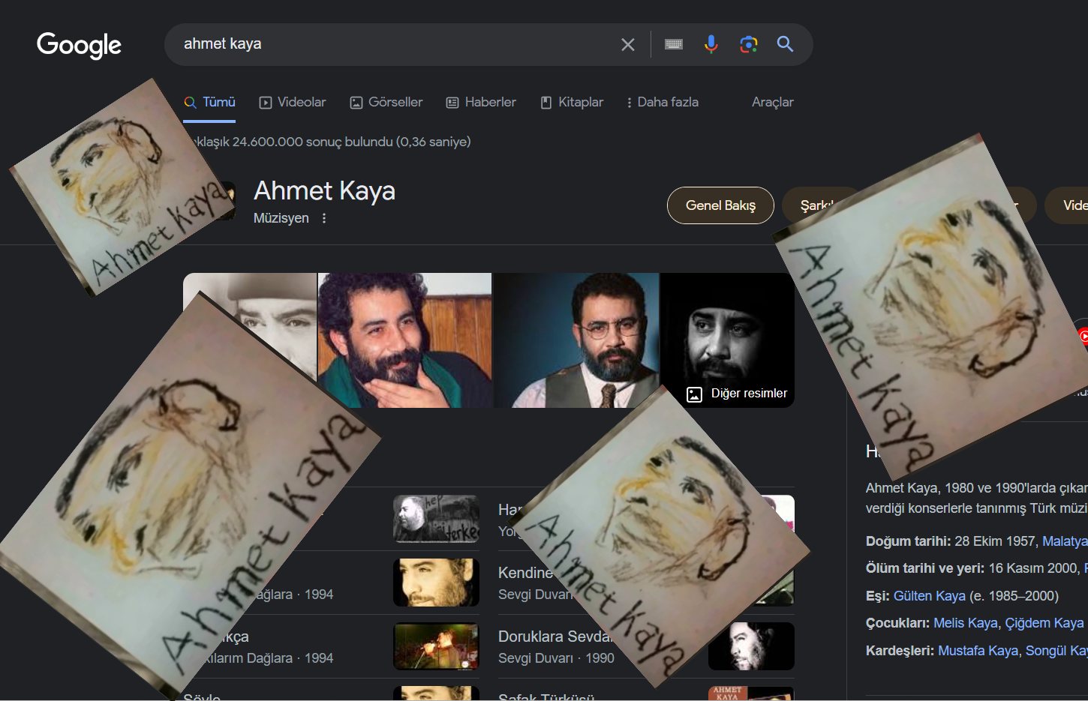Click the 'Doğum tarihi:' label
Screen dimensions: 1088x701
(x=908, y=541)
